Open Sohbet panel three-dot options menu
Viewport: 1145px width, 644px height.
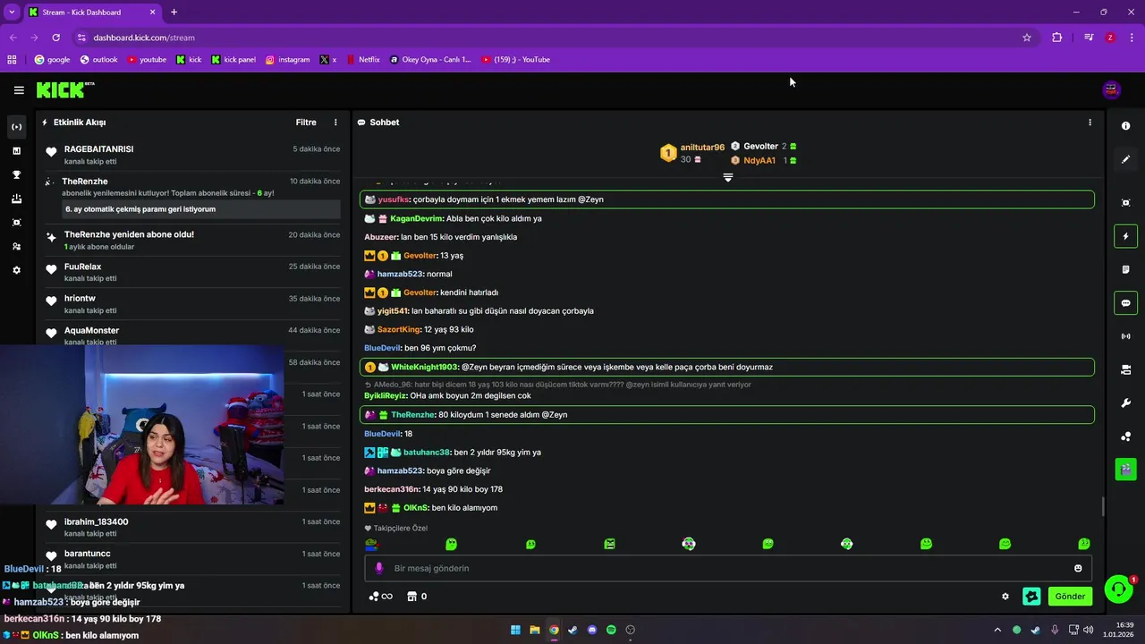click(x=1090, y=123)
